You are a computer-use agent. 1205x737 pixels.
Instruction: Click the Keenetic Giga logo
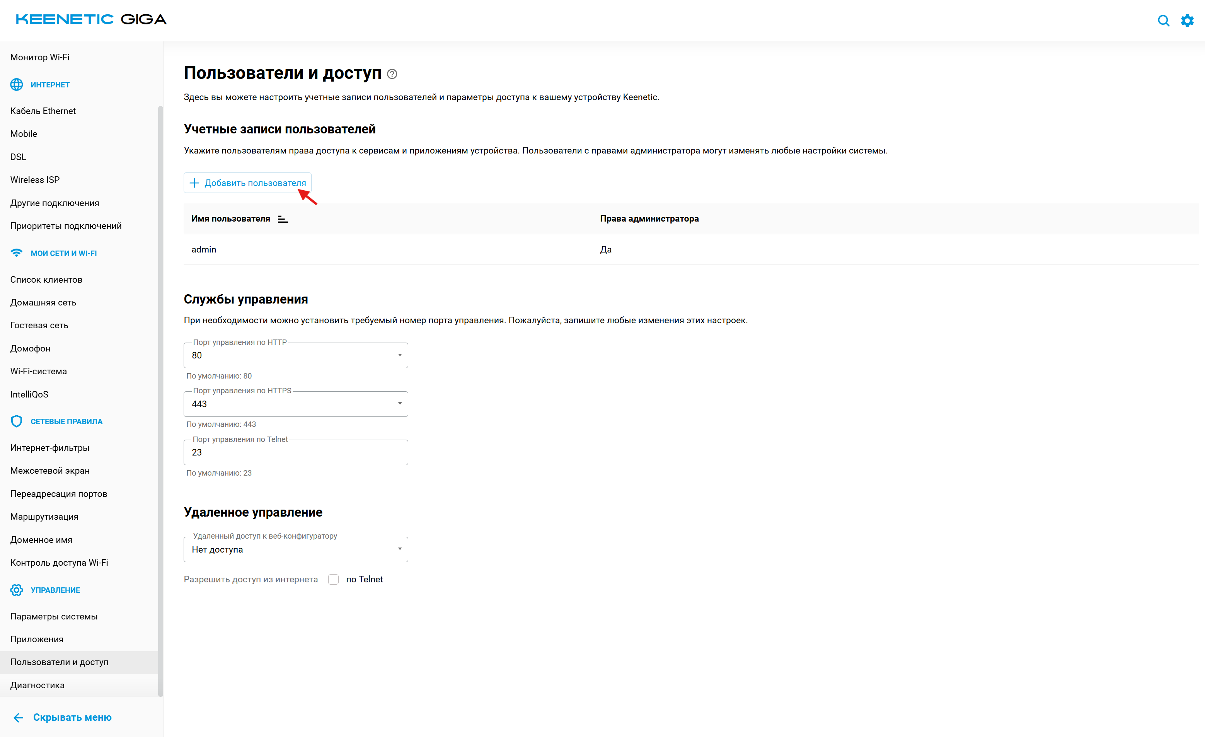pyautogui.click(x=91, y=20)
